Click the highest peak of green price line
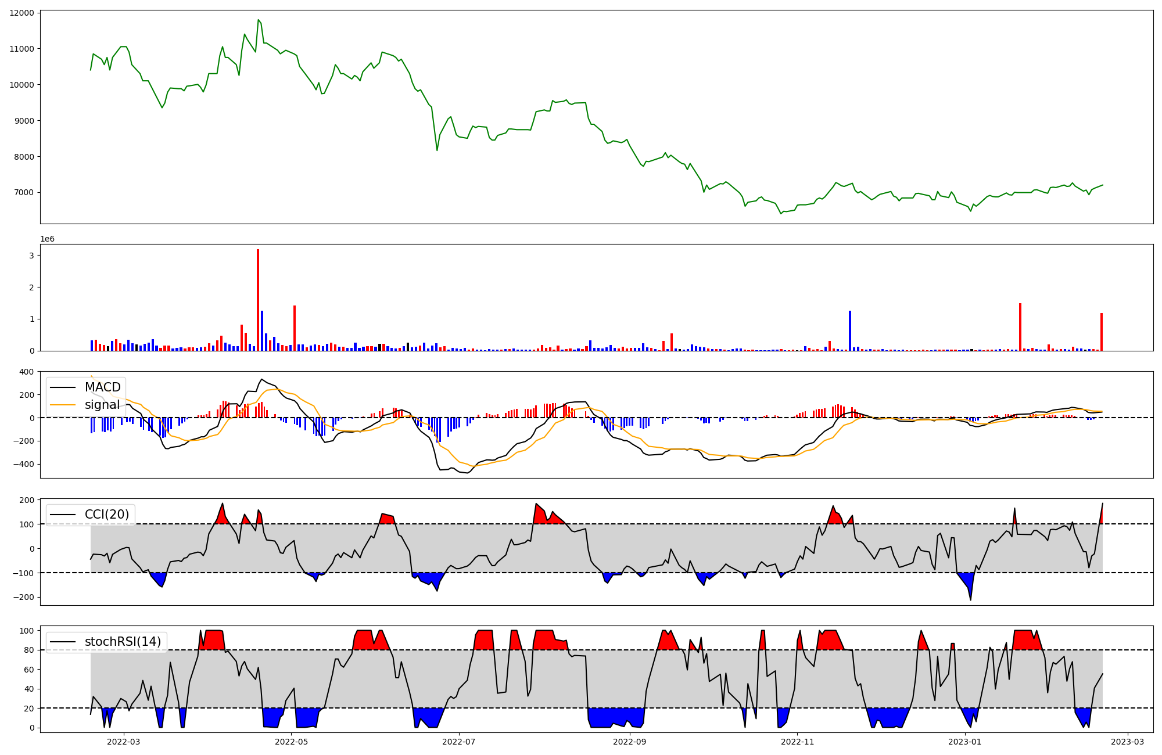The height and width of the screenshot is (755, 1162). point(258,20)
